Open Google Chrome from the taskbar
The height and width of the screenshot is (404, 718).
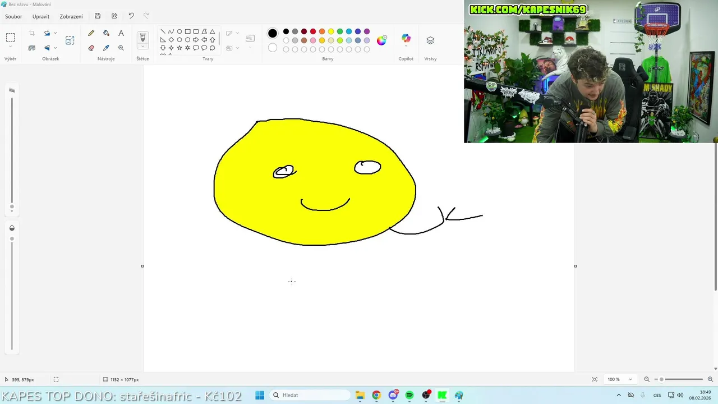click(x=376, y=395)
